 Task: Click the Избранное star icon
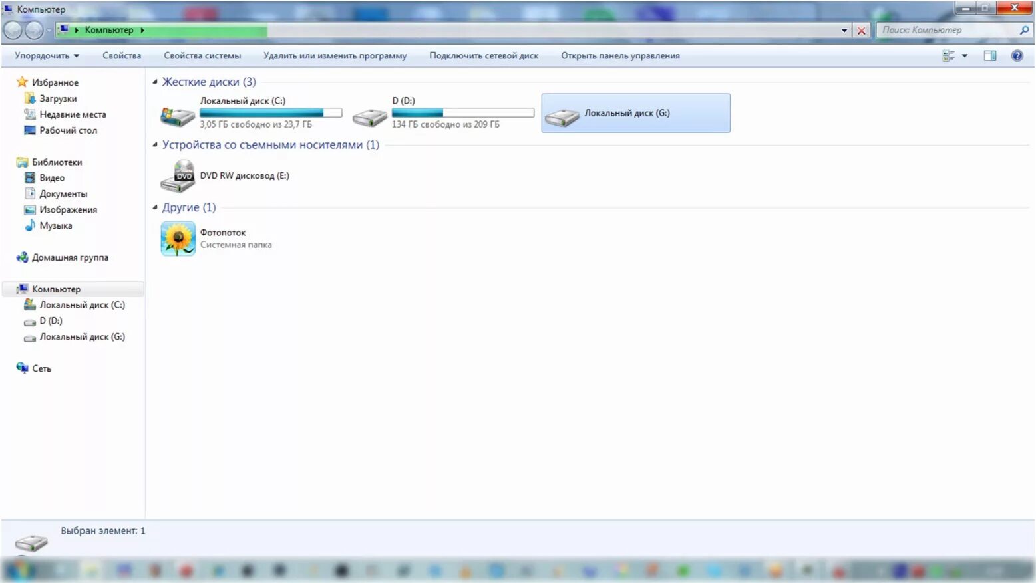pos(22,82)
